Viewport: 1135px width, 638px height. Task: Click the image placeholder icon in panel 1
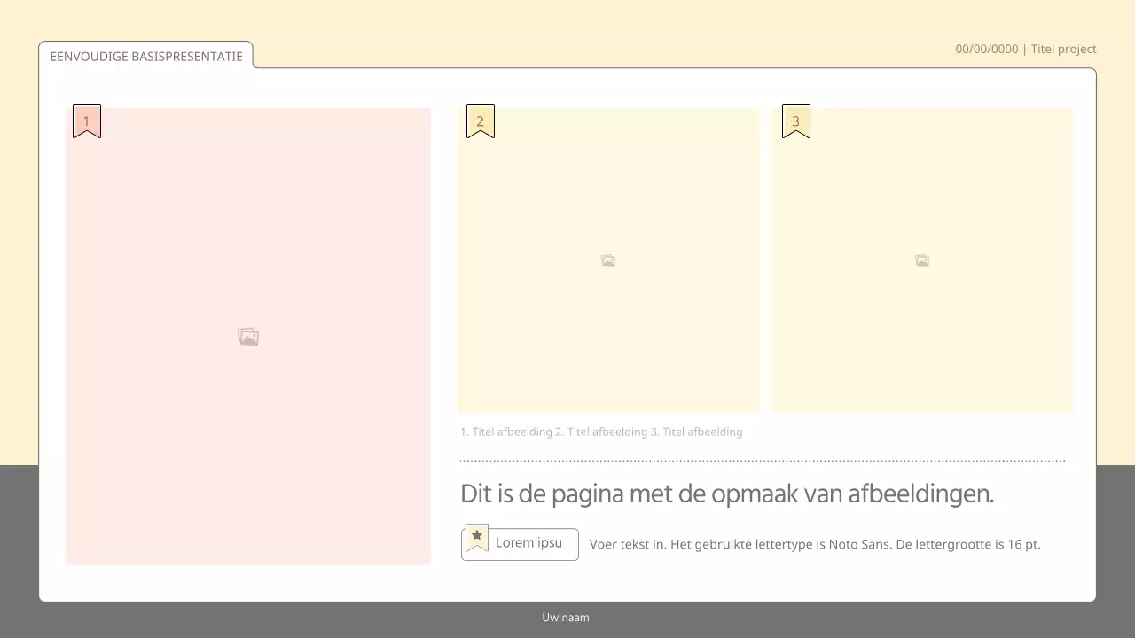tap(248, 337)
